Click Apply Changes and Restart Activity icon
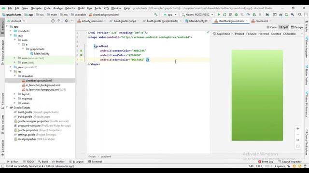The image size is (309, 173). pyautogui.click(x=225, y=14)
